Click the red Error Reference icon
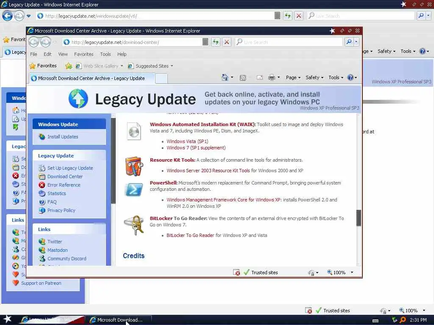The width and height of the screenshot is (434, 325). (42, 185)
